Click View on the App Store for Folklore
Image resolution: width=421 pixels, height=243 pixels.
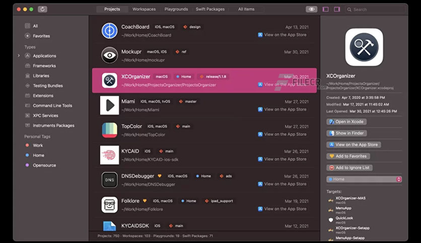coord(282,209)
